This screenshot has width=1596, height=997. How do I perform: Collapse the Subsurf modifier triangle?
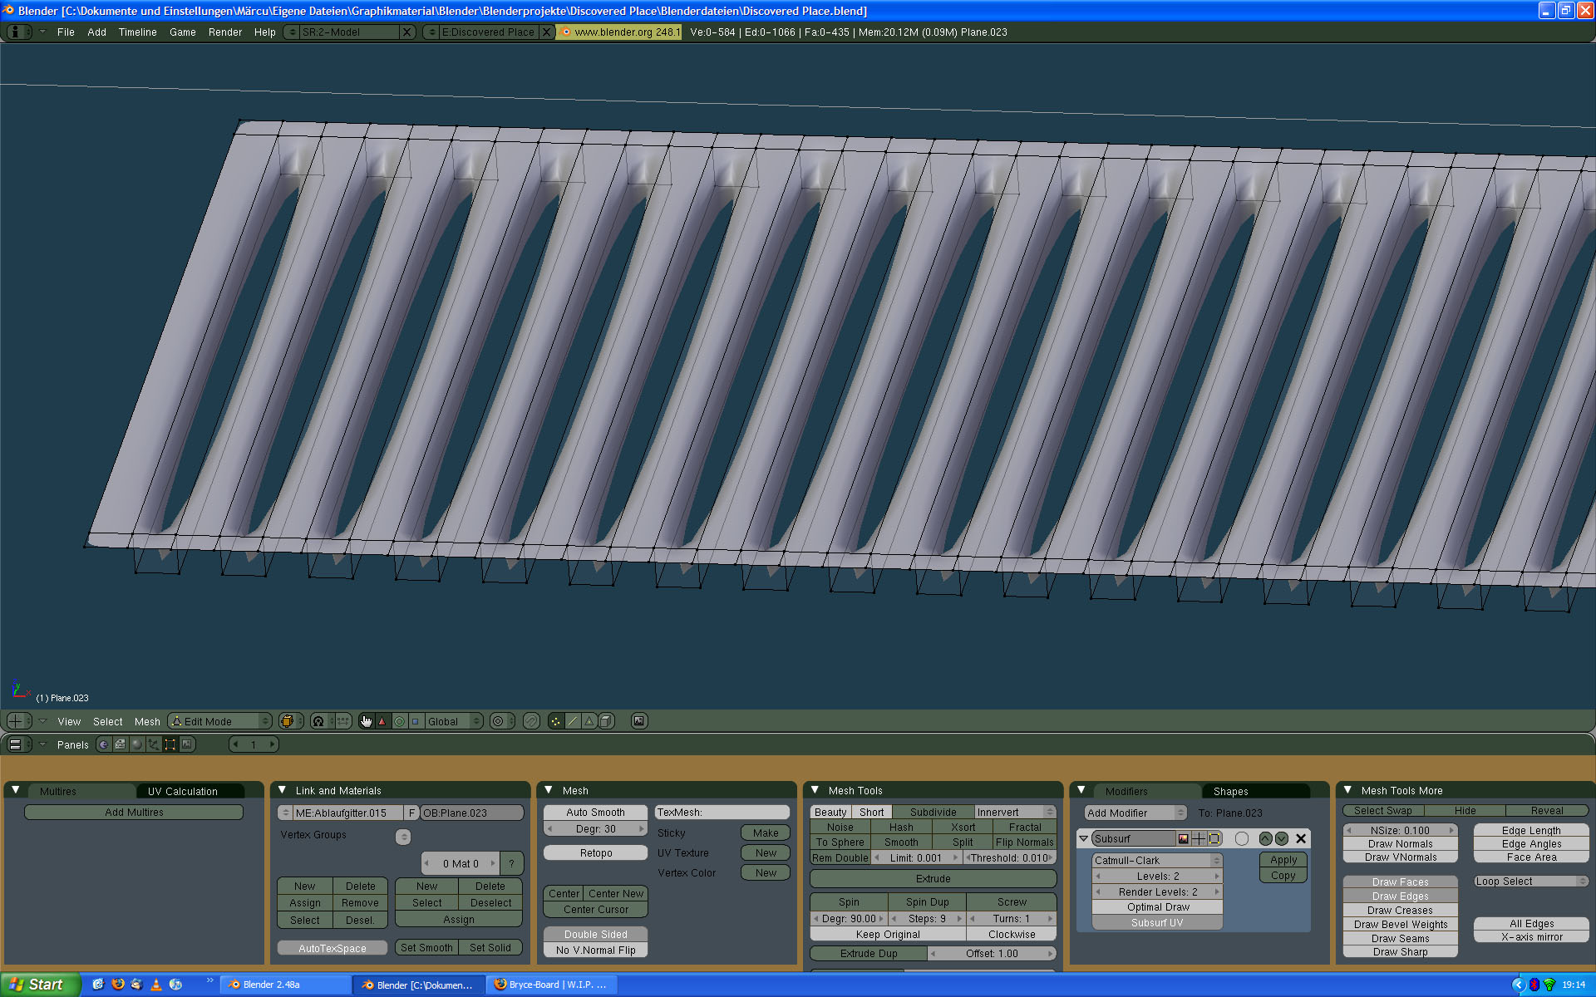[x=1084, y=839]
